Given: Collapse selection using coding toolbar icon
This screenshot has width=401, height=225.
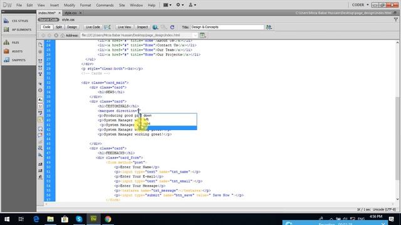Looking at the screenshot, I should click(x=40, y=68).
